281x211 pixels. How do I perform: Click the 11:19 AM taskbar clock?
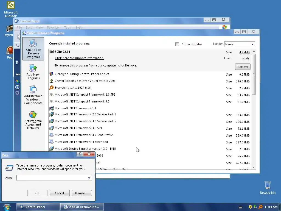point(271,207)
